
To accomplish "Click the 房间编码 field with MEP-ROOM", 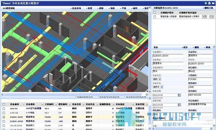I will (x=201, y=95).
